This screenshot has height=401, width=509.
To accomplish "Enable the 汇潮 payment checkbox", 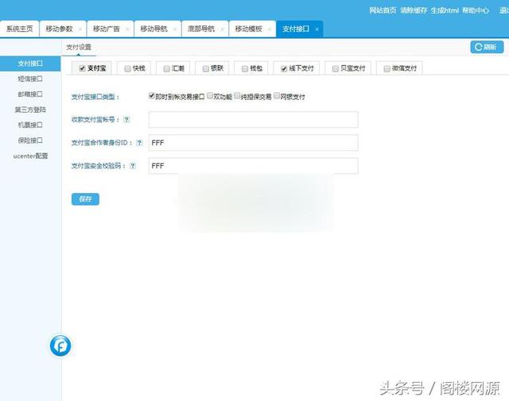I will point(166,68).
